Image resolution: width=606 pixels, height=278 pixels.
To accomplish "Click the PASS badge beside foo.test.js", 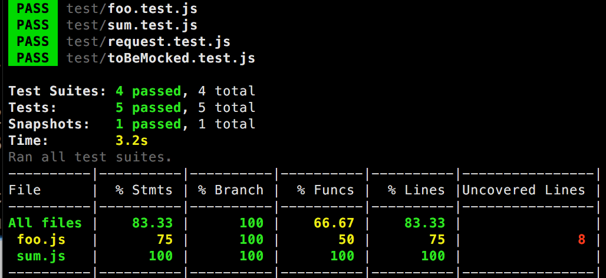I will [x=33, y=9].
